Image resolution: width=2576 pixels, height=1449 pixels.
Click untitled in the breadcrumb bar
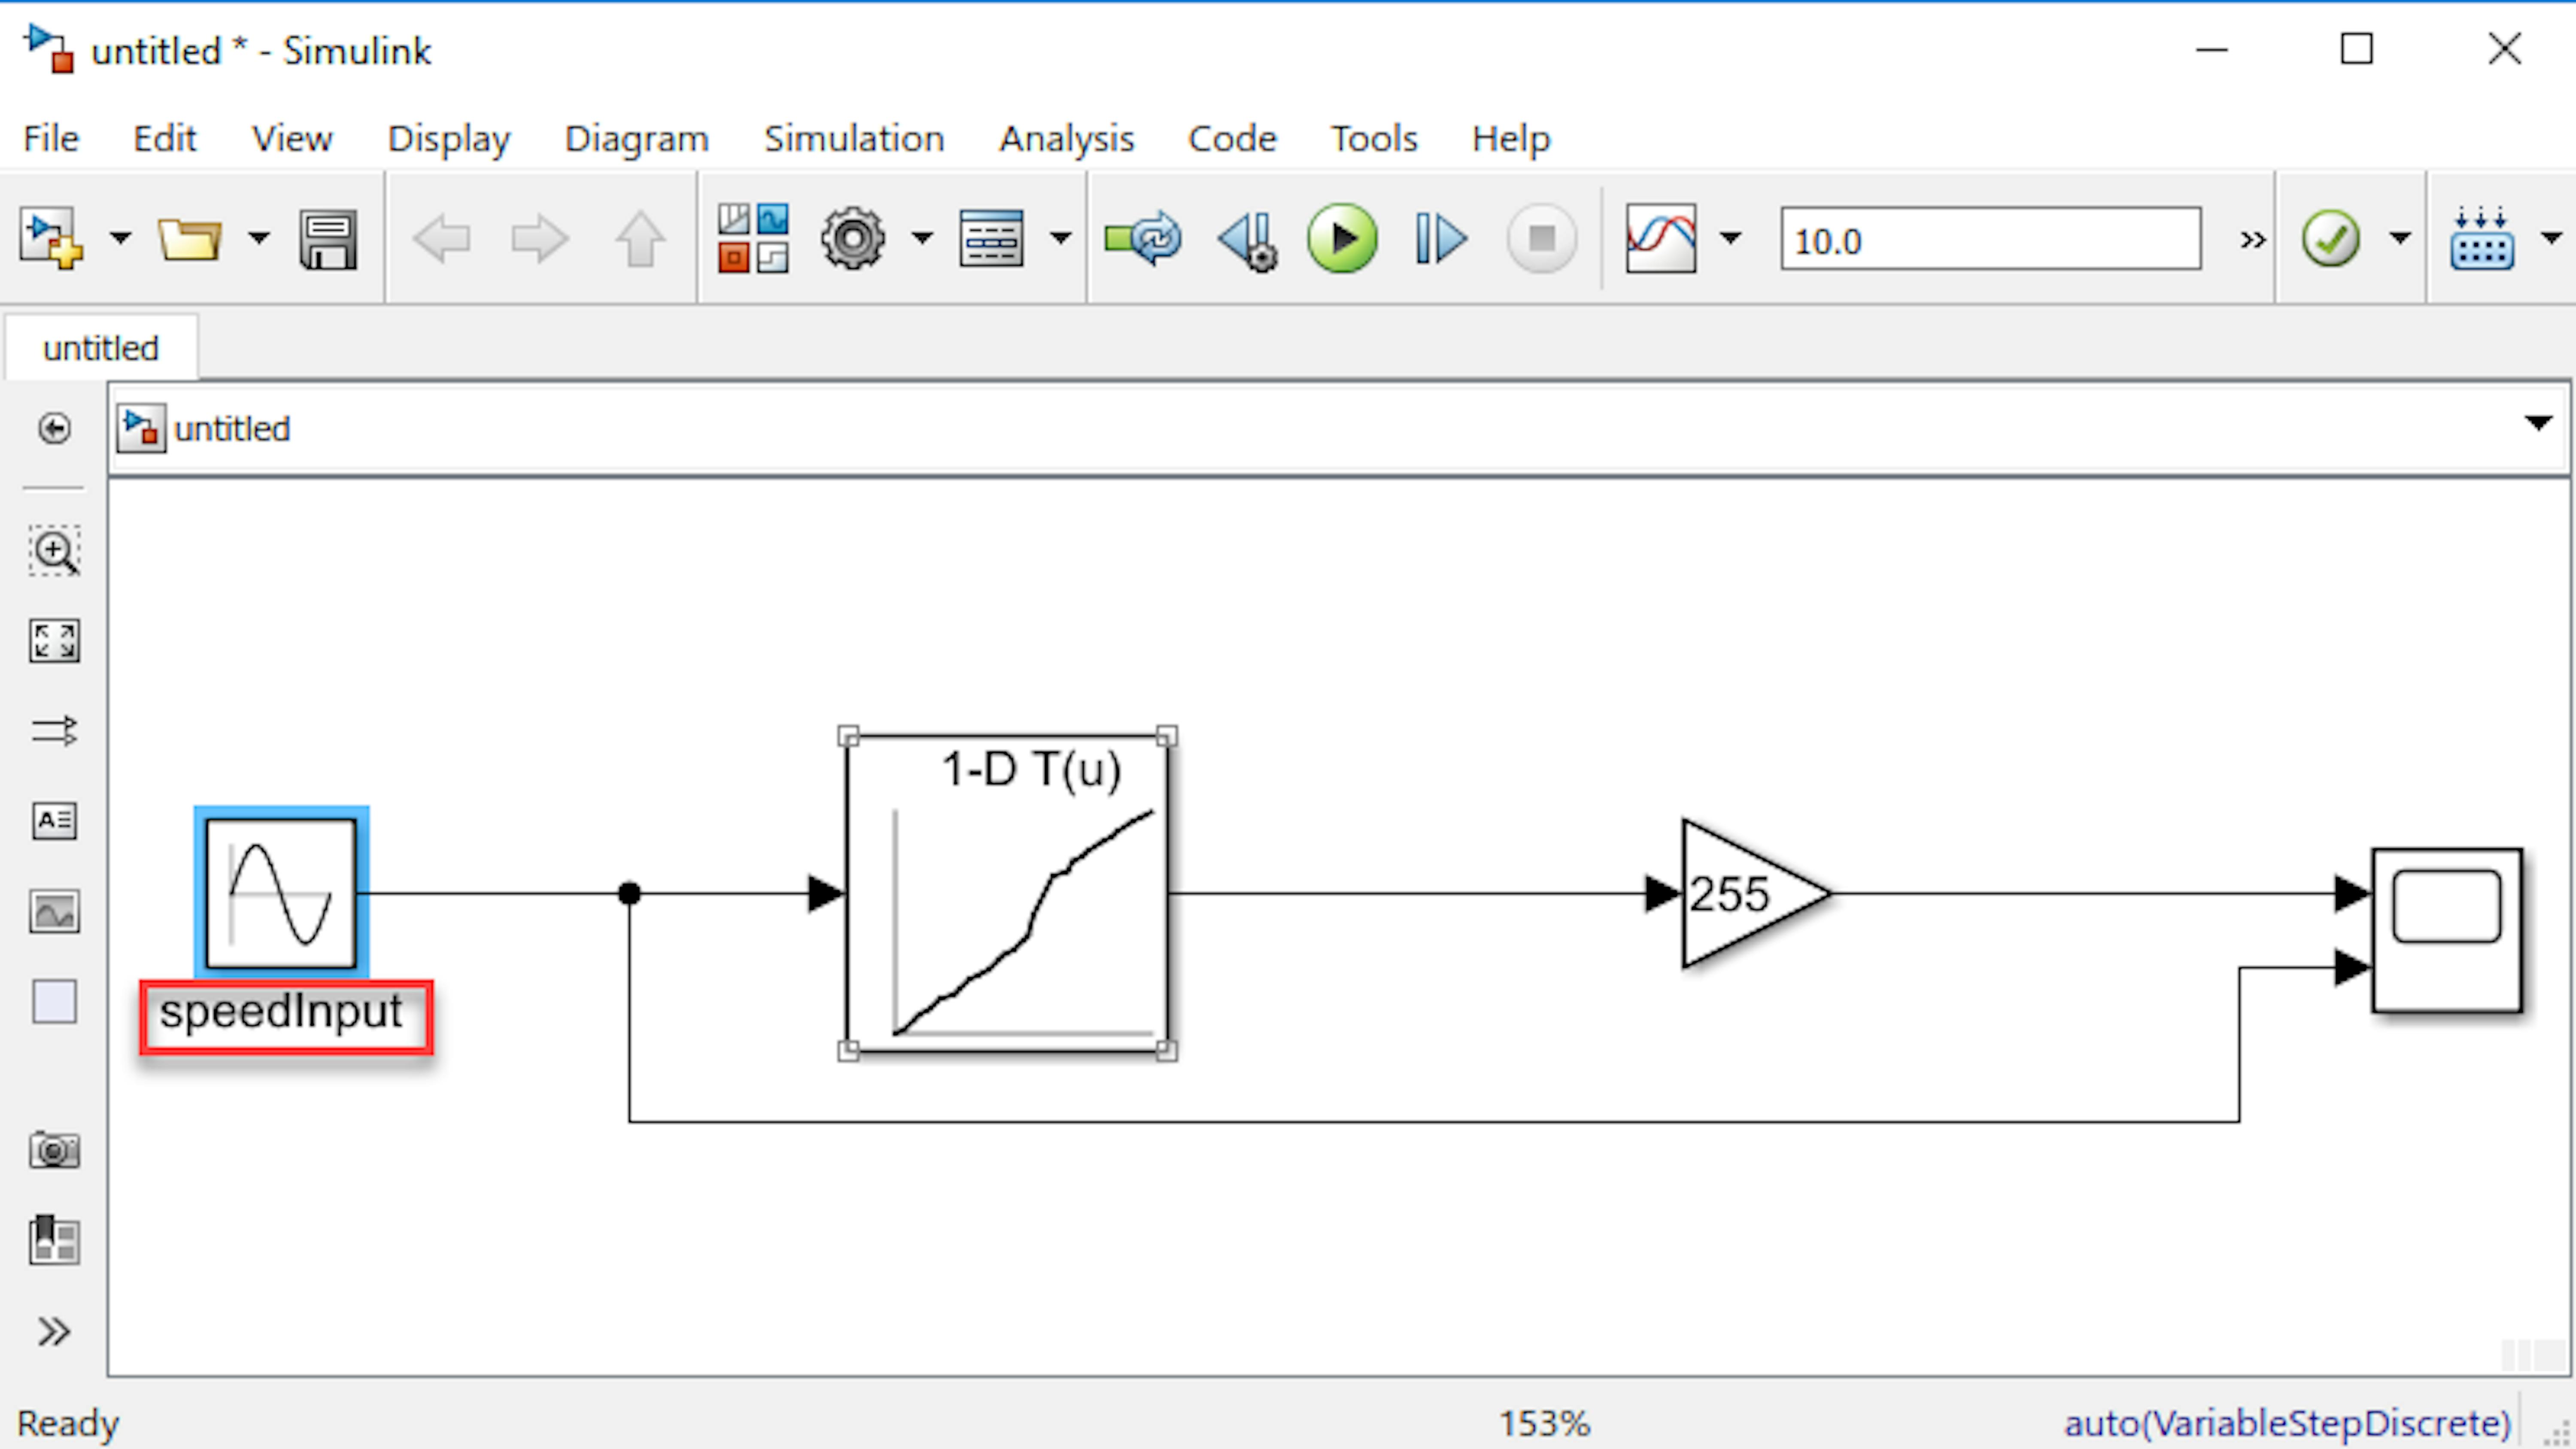[x=231, y=429]
